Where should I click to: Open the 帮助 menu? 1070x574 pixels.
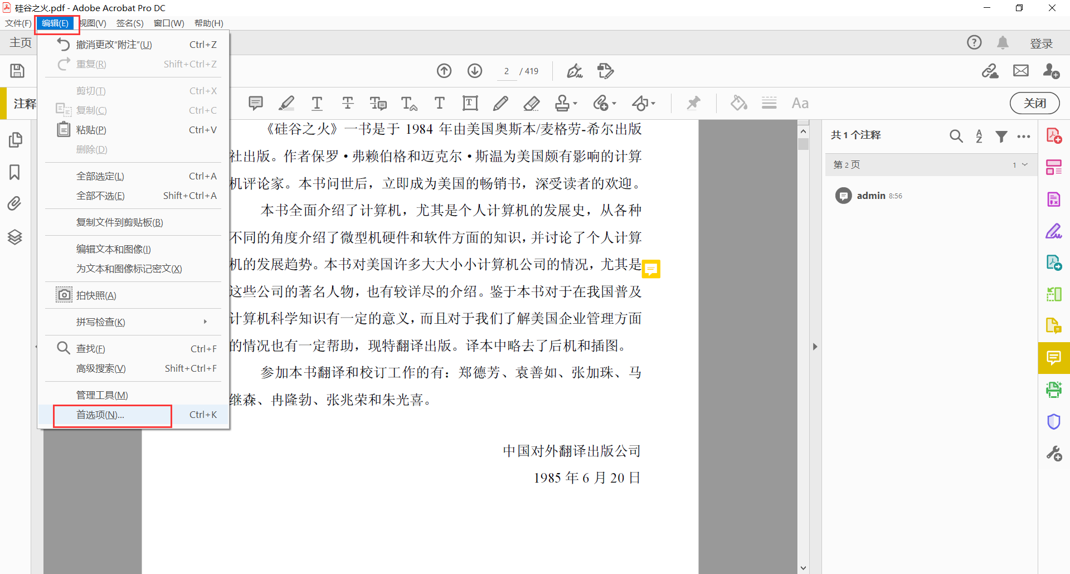click(209, 23)
